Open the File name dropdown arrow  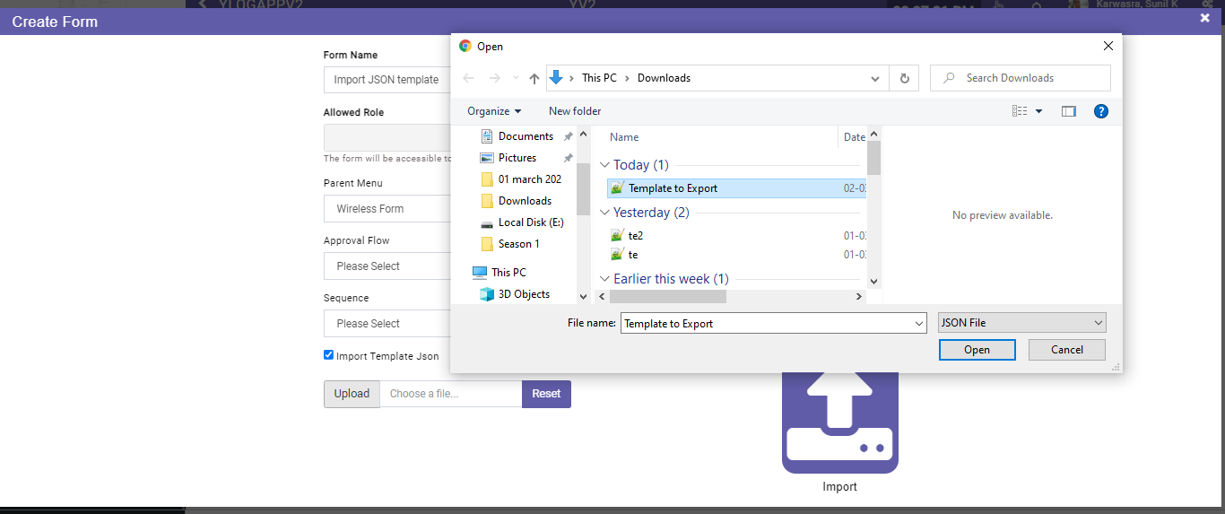[x=918, y=323]
